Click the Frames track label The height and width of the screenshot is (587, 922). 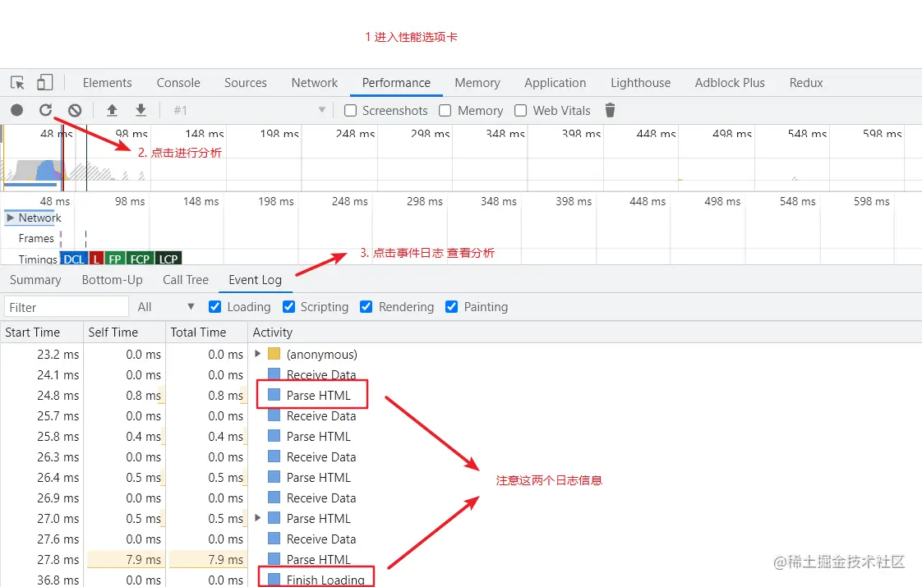pyautogui.click(x=36, y=238)
